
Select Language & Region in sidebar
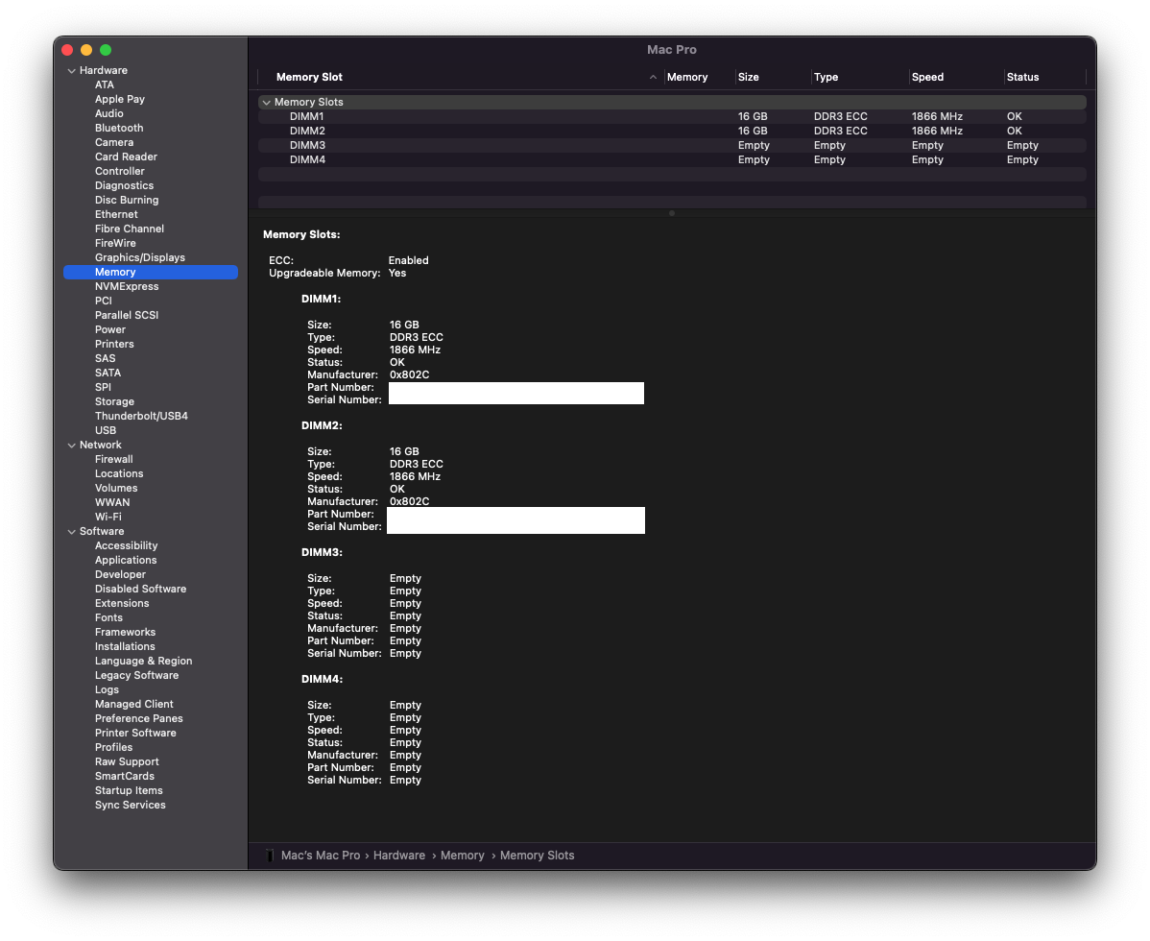click(x=143, y=661)
